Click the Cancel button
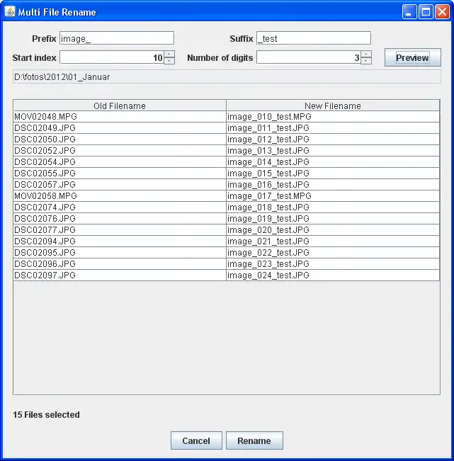 196,440
